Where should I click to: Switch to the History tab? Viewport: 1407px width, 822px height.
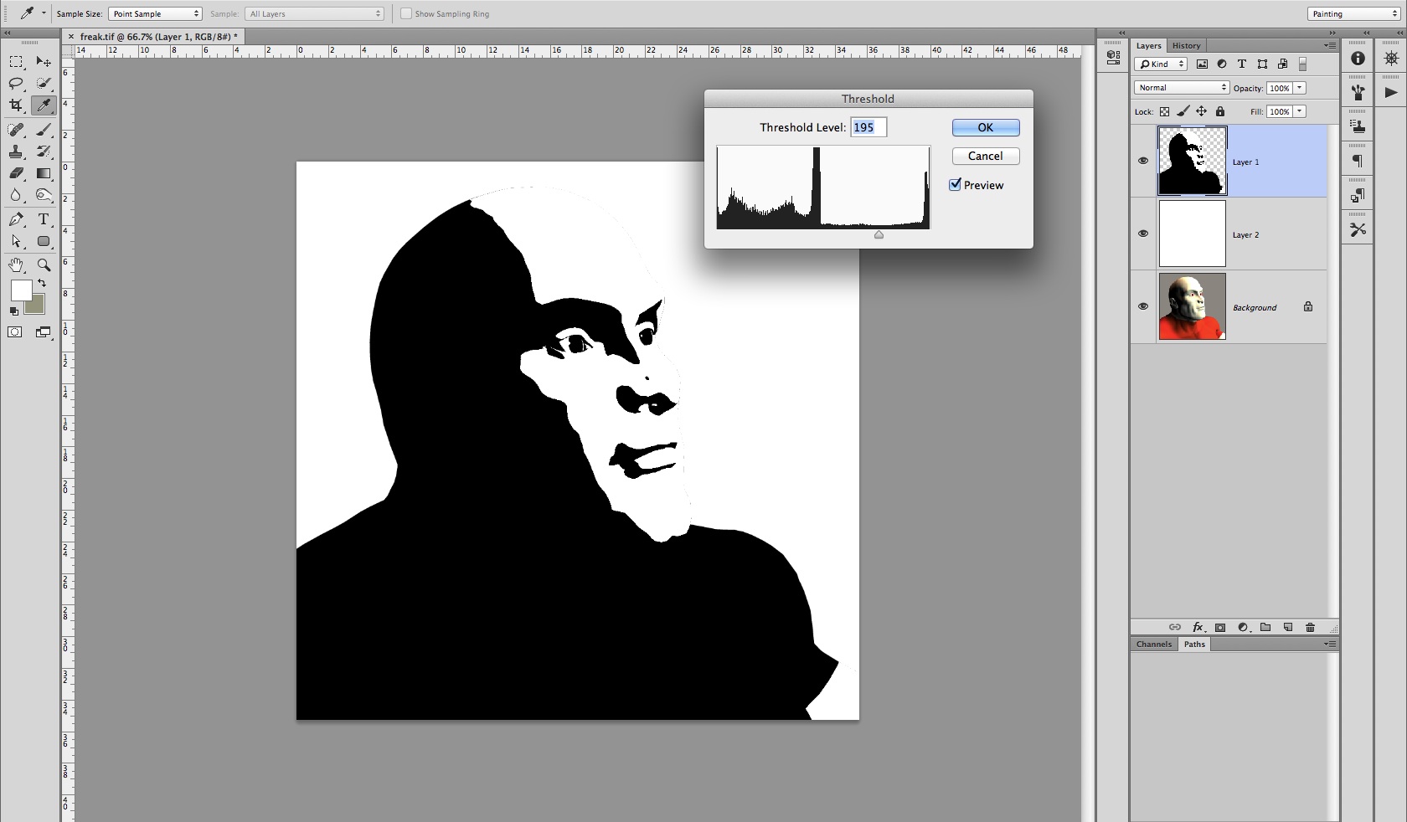(x=1186, y=45)
